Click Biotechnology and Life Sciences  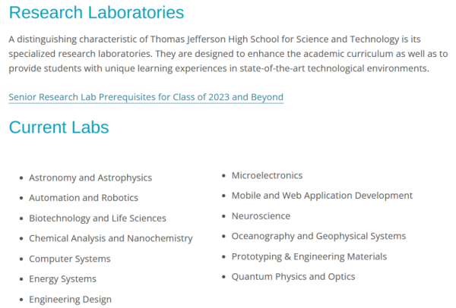(x=97, y=218)
